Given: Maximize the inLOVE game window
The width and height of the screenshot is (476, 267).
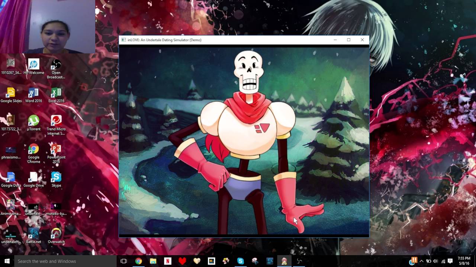Looking at the screenshot, I should click(x=348, y=40).
